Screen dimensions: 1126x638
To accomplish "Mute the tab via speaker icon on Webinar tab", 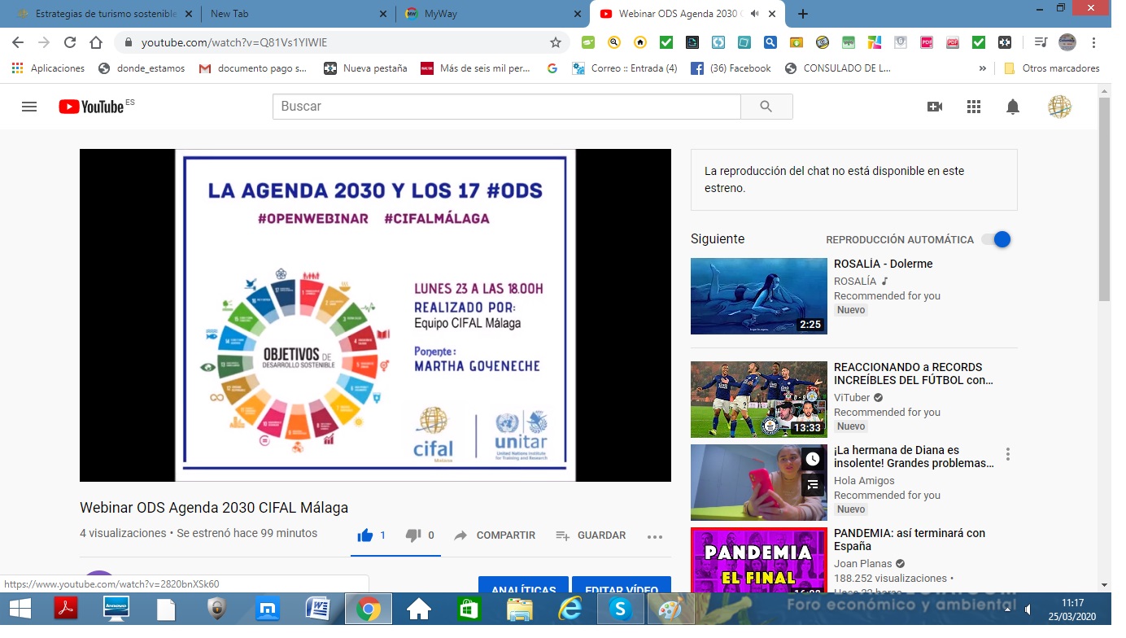I will (755, 14).
